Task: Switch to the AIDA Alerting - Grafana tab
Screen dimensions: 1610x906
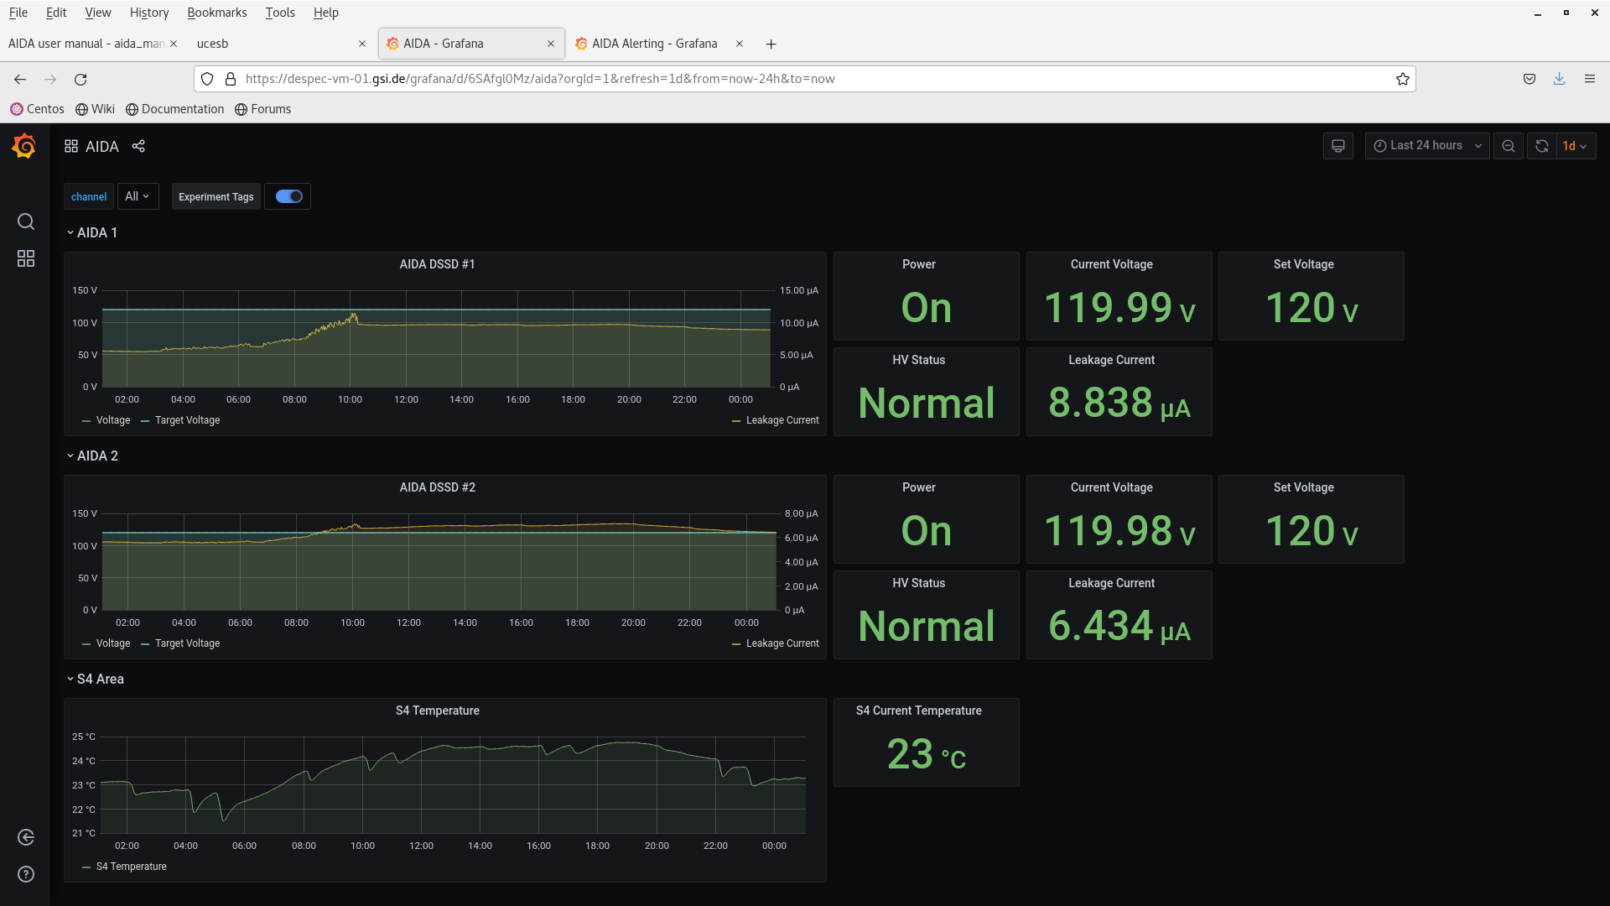Action: [x=654, y=44]
